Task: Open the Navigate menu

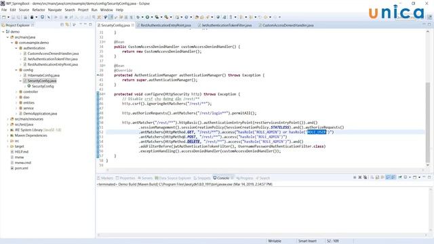Action: (55, 9)
